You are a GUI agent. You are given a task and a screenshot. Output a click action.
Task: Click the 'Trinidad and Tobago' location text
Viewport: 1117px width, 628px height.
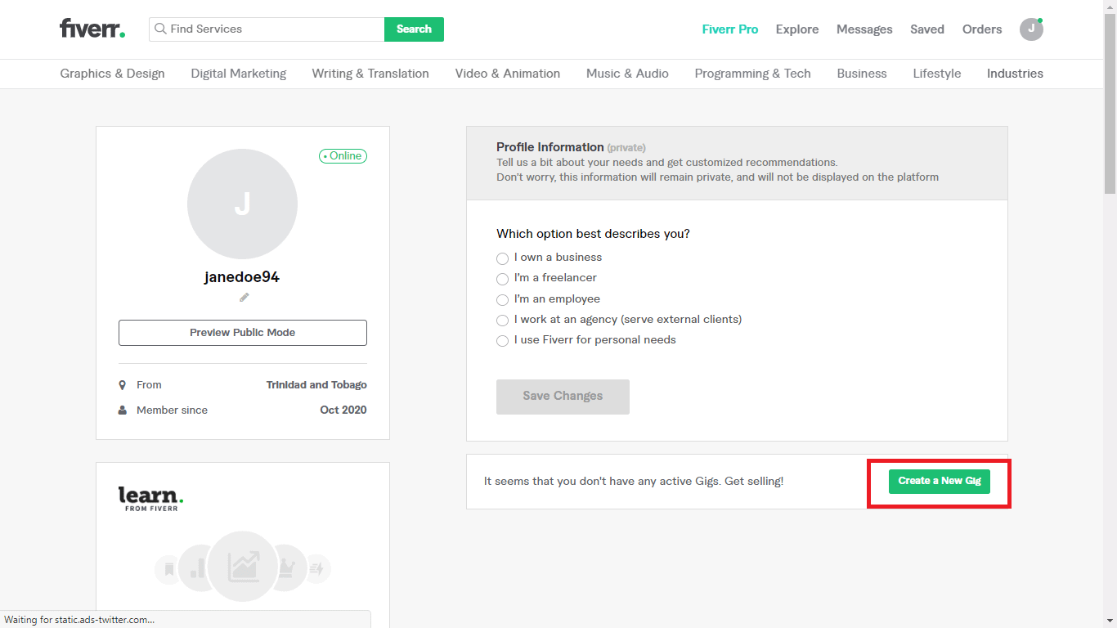tap(316, 385)
